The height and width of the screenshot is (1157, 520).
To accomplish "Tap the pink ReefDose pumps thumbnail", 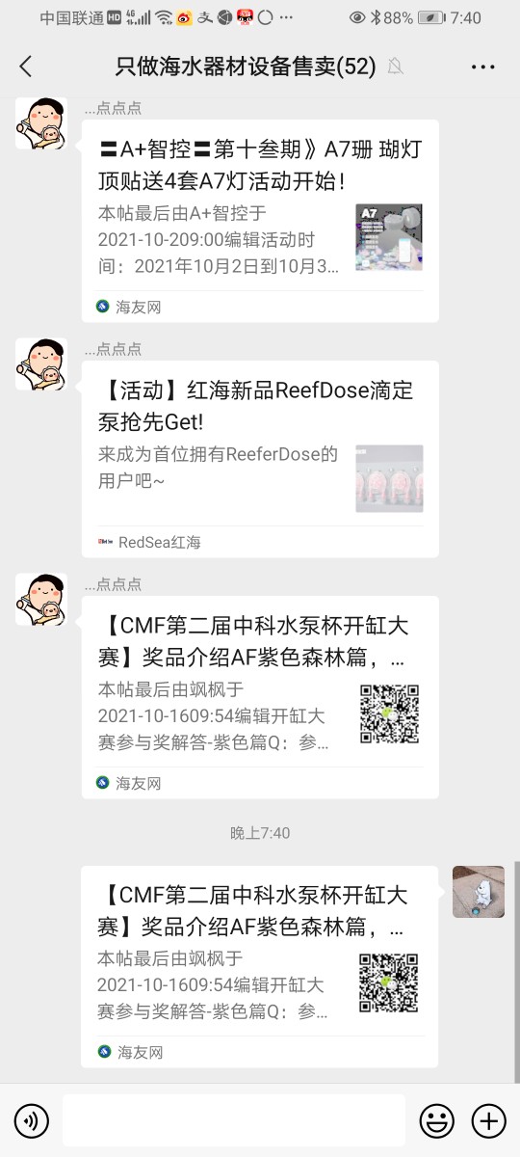I will [389, 478].
